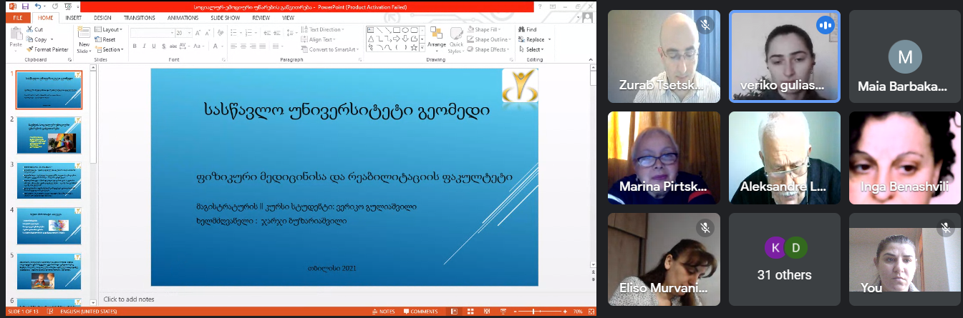Apply text shadow
The width and height of the screenshot is (963, 318).
[x=164, y=46]
